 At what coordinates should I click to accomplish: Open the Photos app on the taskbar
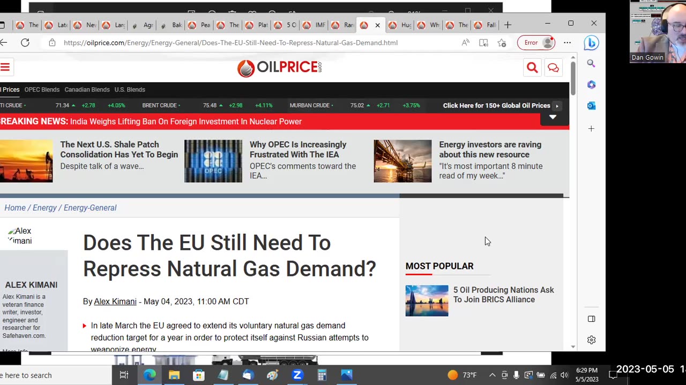pos(347,375)
